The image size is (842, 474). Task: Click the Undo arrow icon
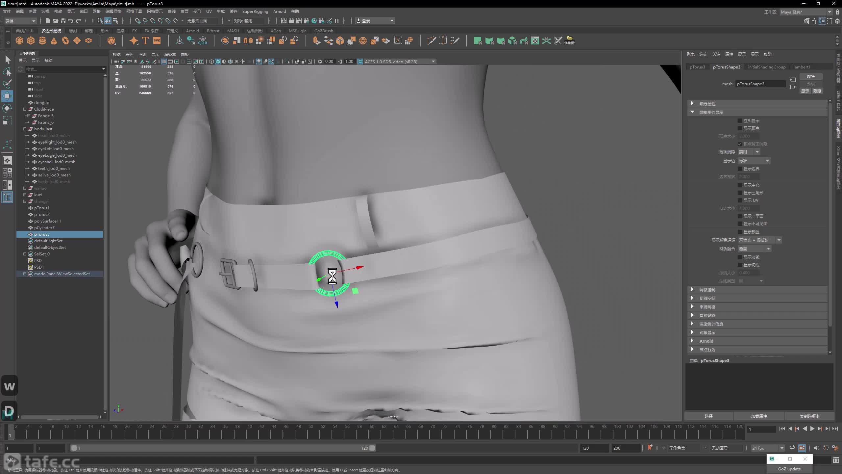[x=71, y=21]
